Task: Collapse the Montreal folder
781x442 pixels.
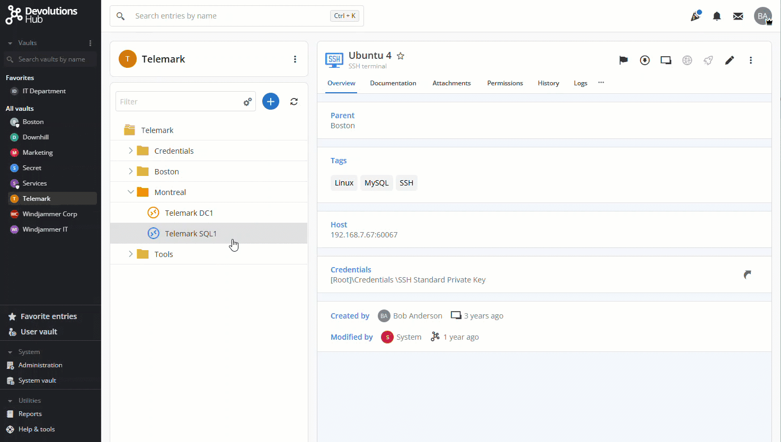Action: (x=131, y=192)
